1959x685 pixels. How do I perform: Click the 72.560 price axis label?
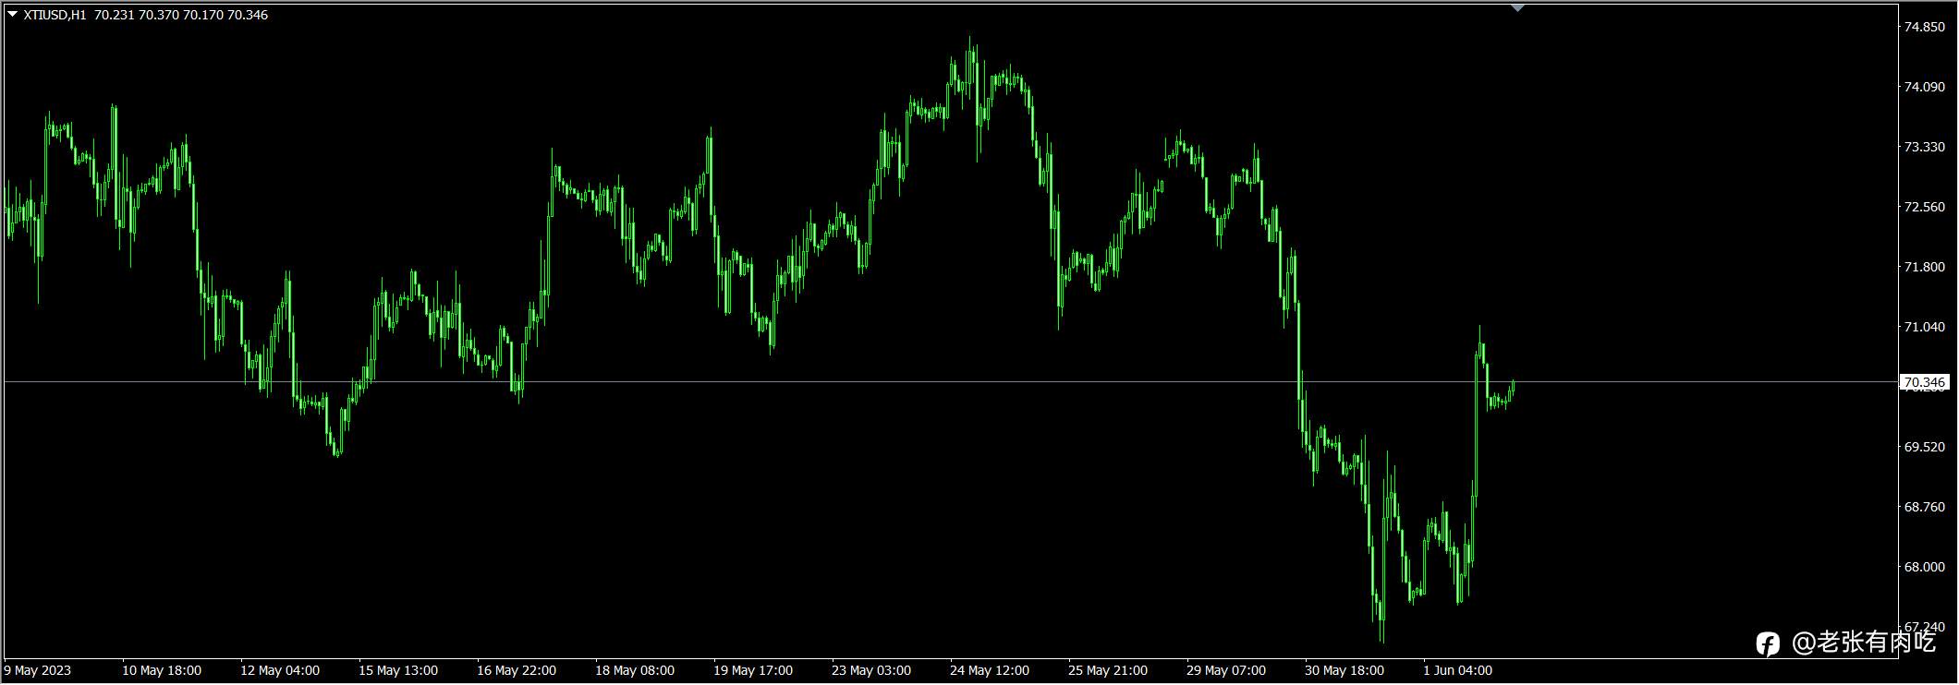(x=1924, y=207)
